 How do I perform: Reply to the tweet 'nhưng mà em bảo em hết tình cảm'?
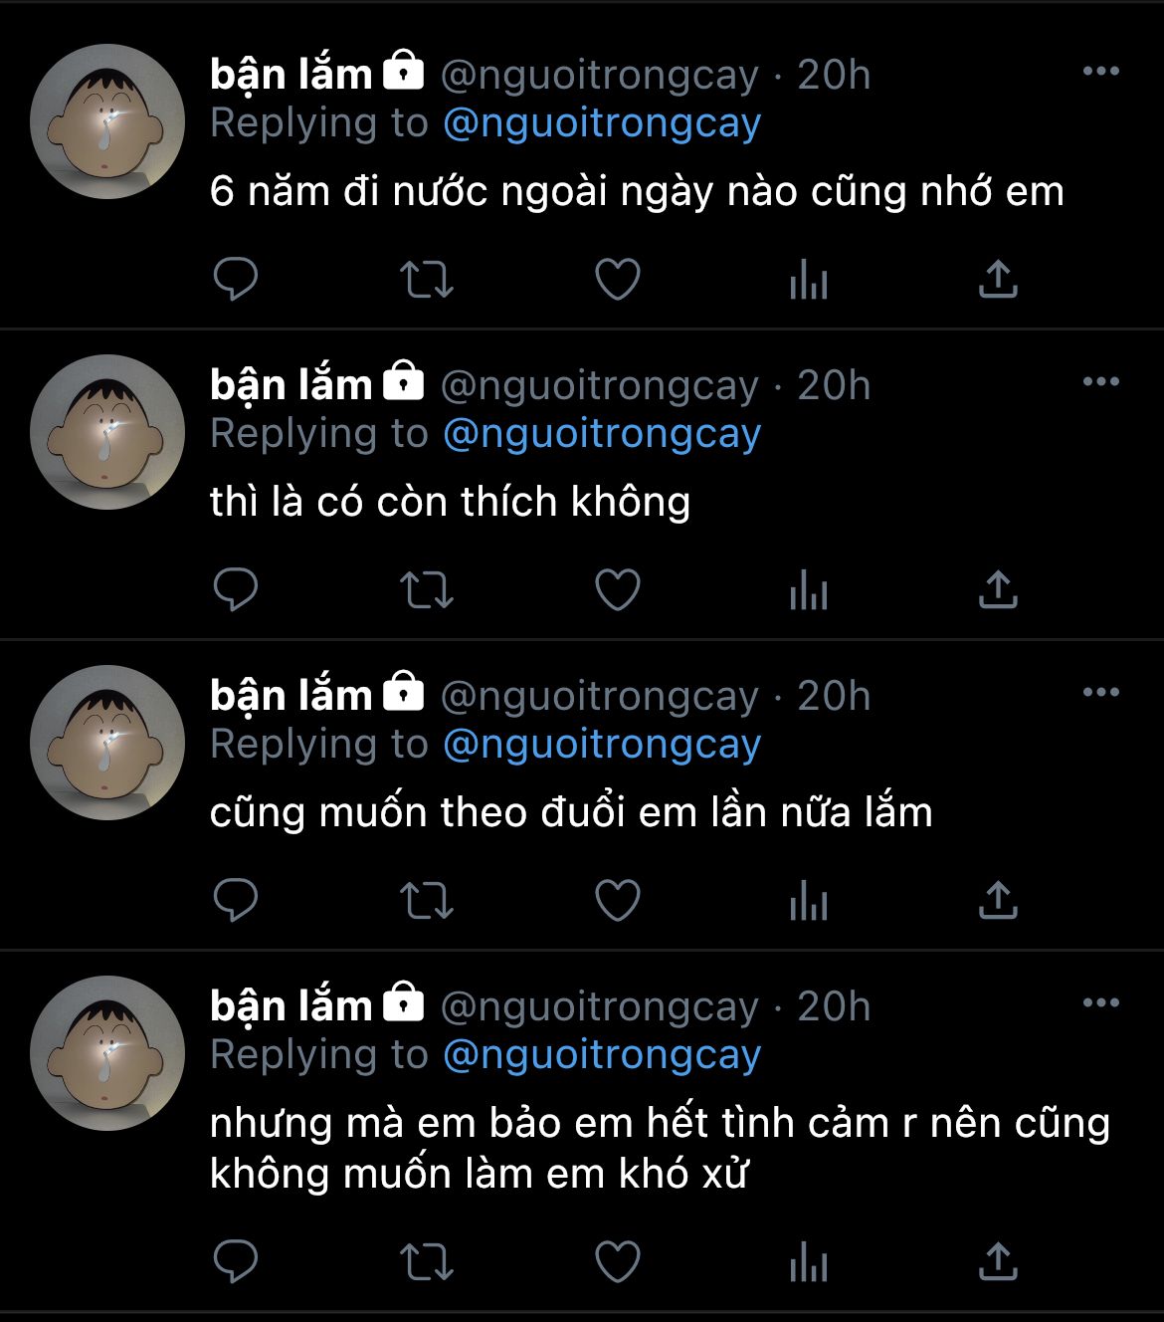tap(236, 1261)
